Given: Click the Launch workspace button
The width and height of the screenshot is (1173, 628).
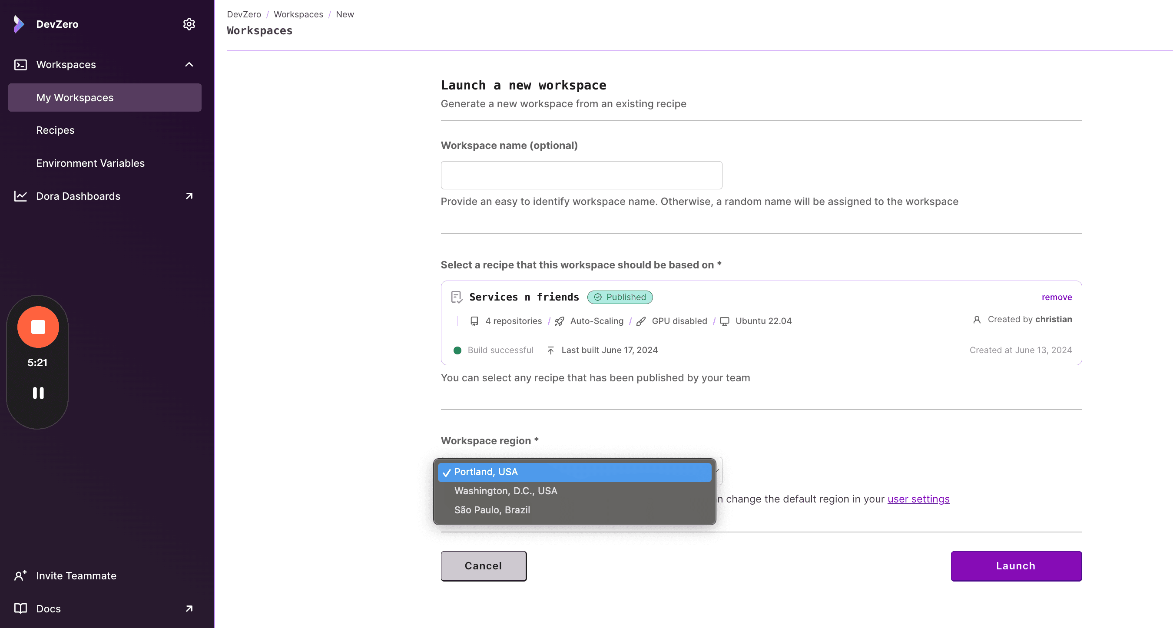Looking at the screenshot, I should tap(1016, 565).
